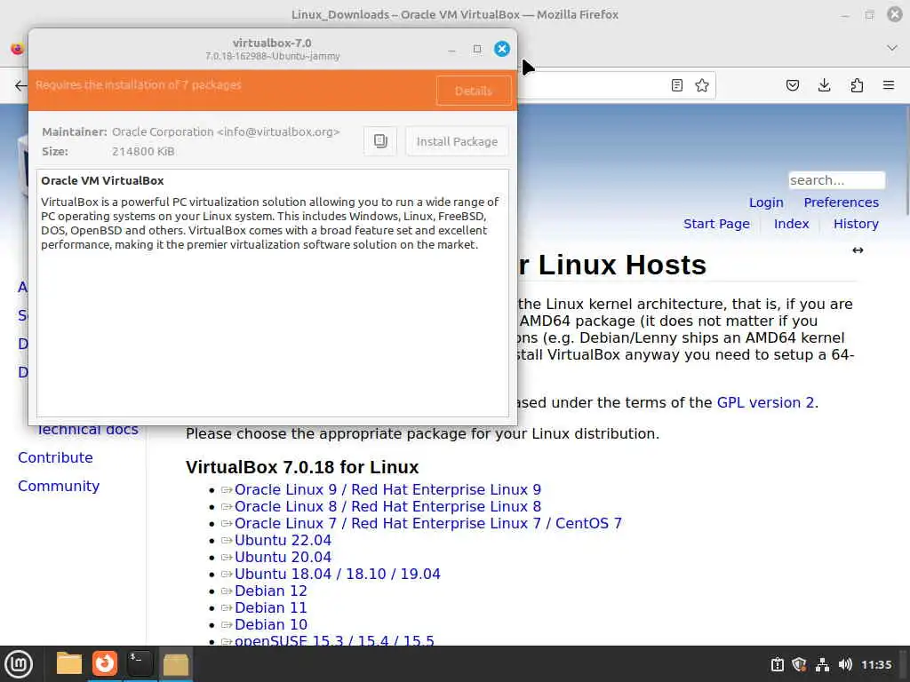This screenshot has width=910, height=682.
Task: Open the Firefox extensions puzzle icon
Action: [x=857, y=85]
